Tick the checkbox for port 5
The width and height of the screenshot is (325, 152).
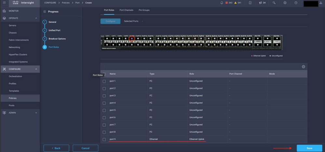(104, 110)
